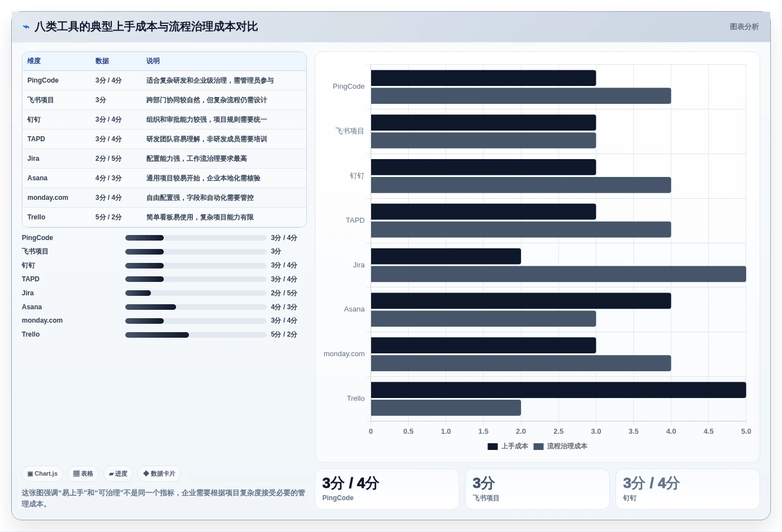Viewport: 782px width, 532px height.
Task: Click the 钉钉 流程治理成本 chart bar
Action: pyautogui.click(x=521, y=185)
